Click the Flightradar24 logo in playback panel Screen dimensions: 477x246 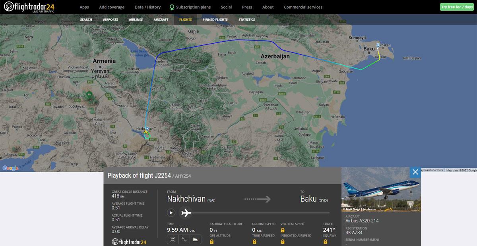[x=129, y=242]
